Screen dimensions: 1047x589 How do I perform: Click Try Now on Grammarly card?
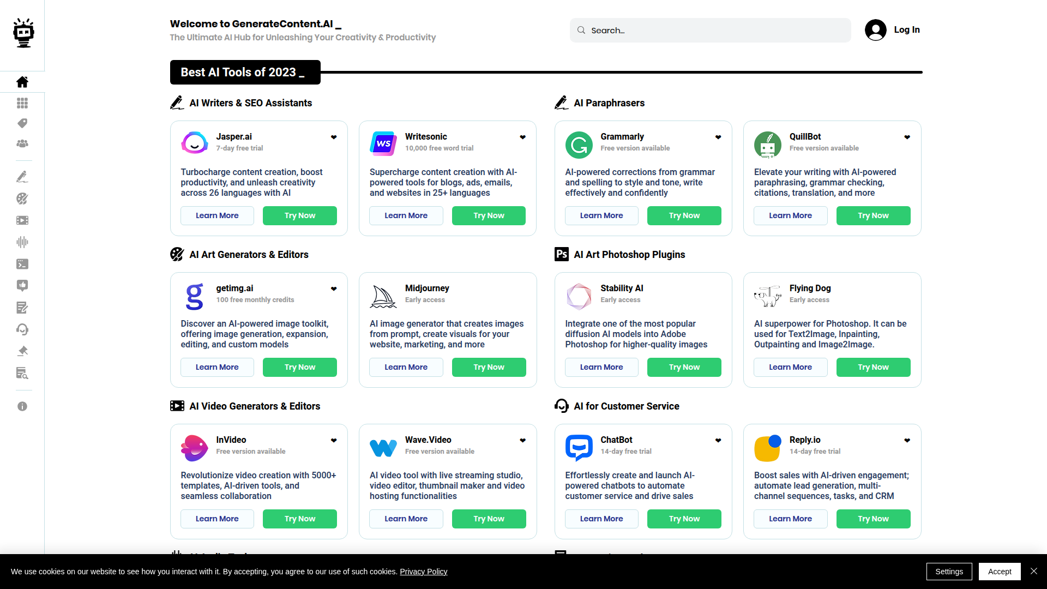click(x=684, y=215)
